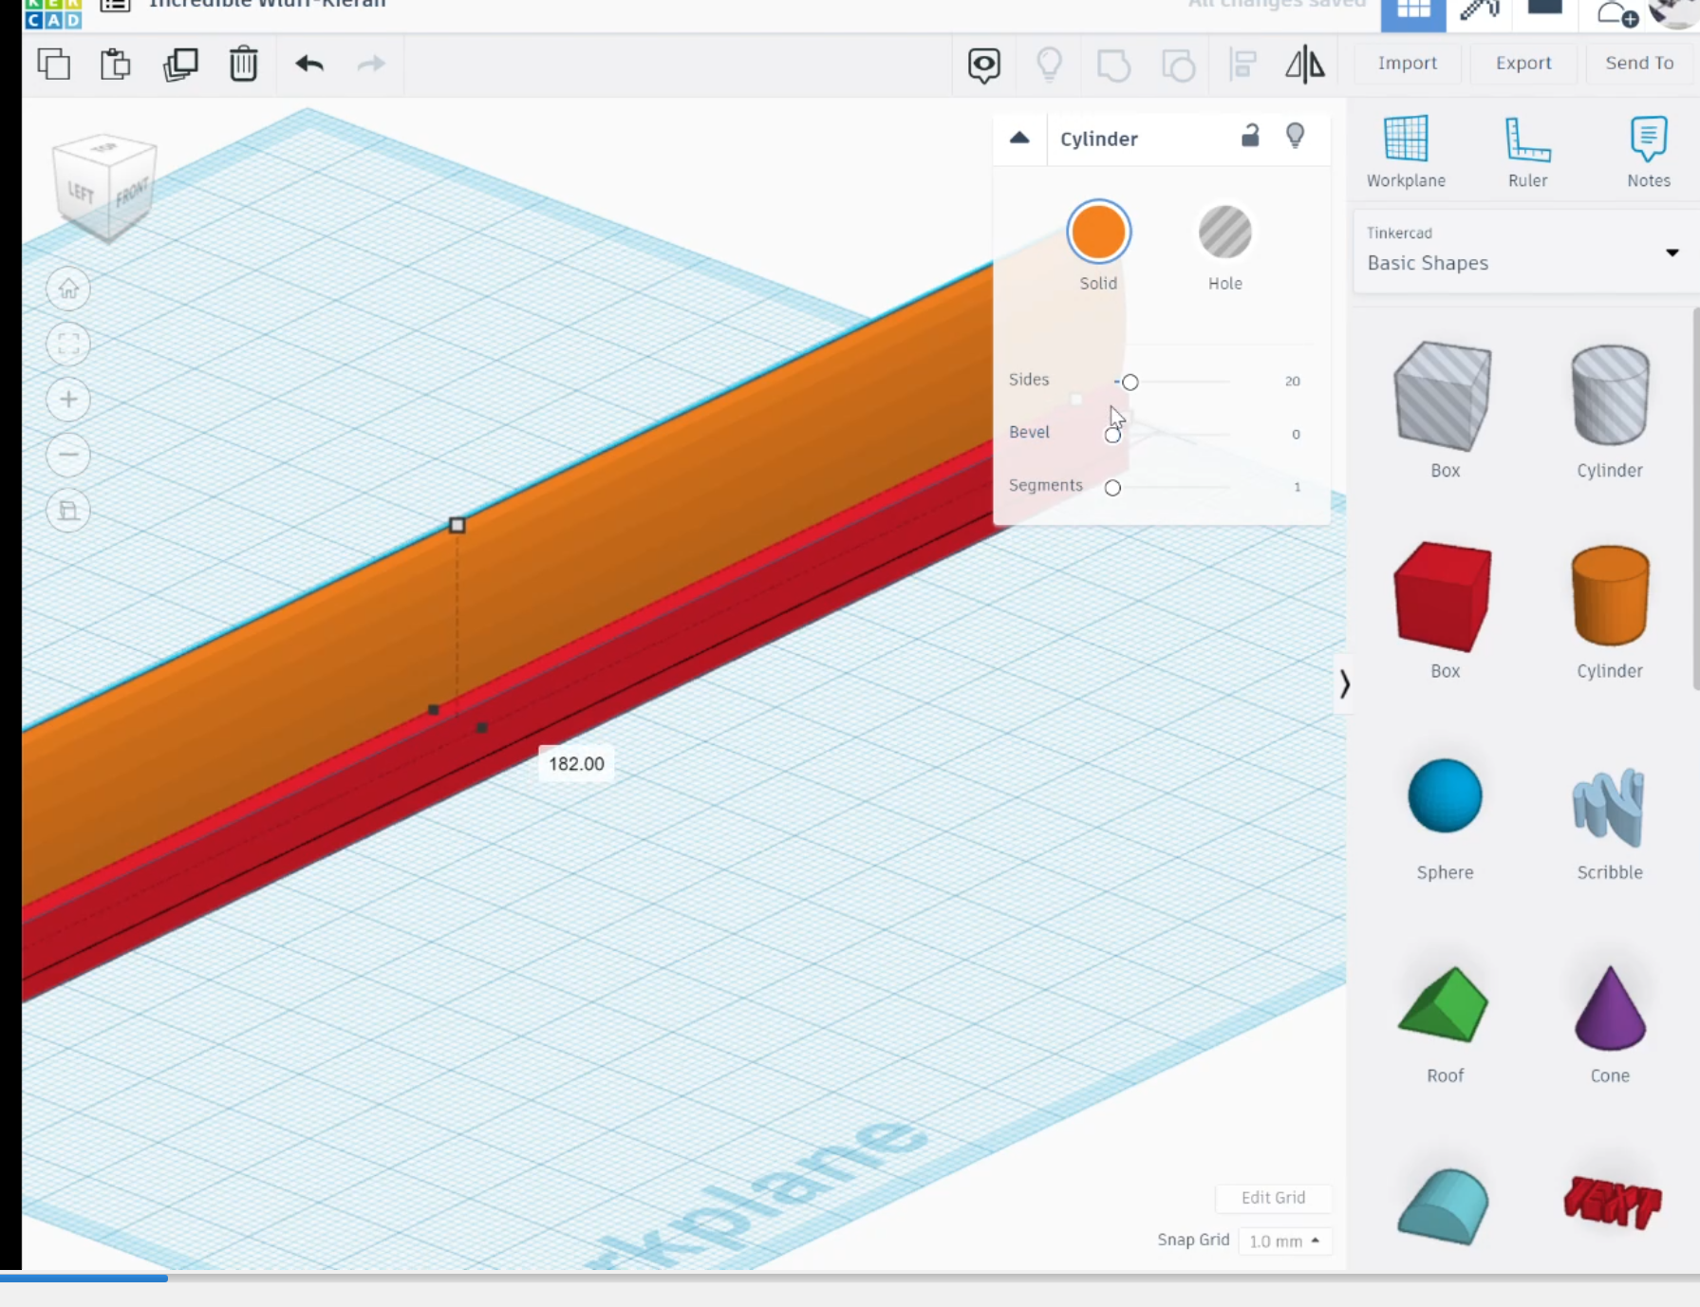
Task: Delete the selection with the trash icon
Action: tap(244, 64)
